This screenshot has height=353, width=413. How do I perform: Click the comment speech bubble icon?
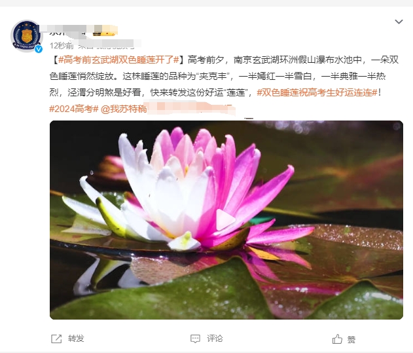[195, 339]
